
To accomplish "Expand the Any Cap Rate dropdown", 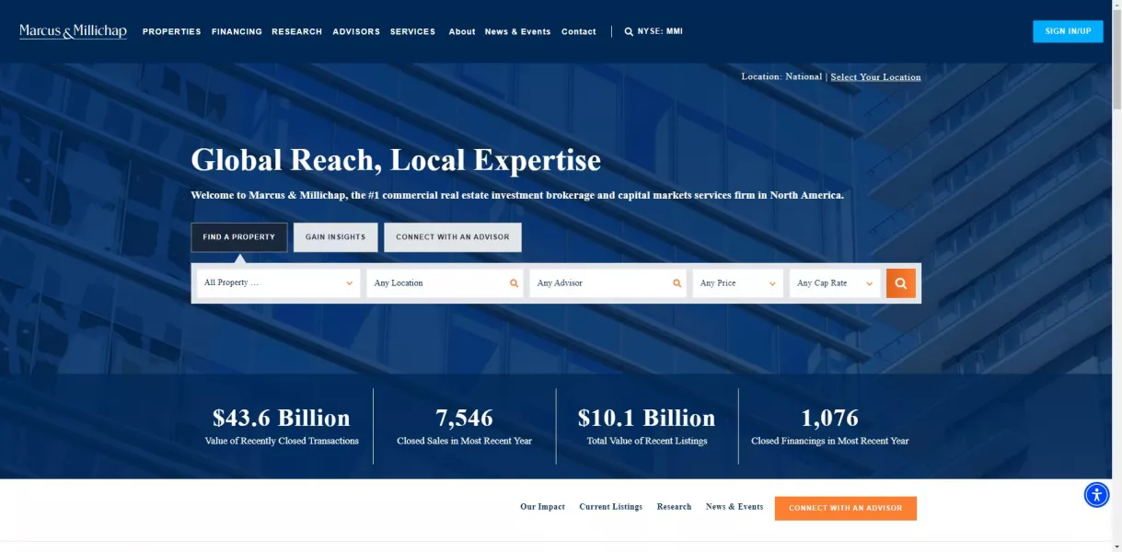I will (x=835, y=283).
